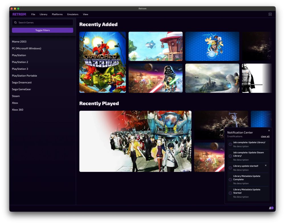The height and width of the screenshot is (224, 285).
Task: Open the Batman Robin white thumbnail
Action: (257, 78)
